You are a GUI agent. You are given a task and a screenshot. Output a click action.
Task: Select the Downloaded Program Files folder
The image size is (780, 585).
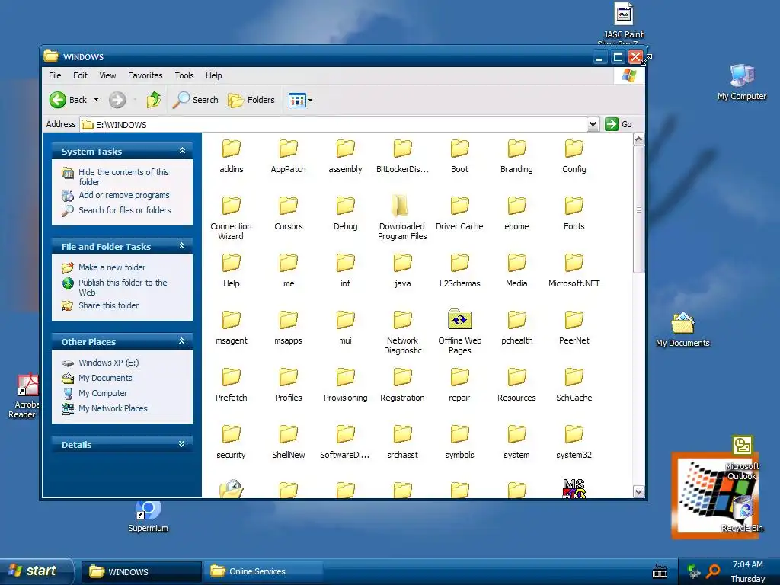click(402, 218)
